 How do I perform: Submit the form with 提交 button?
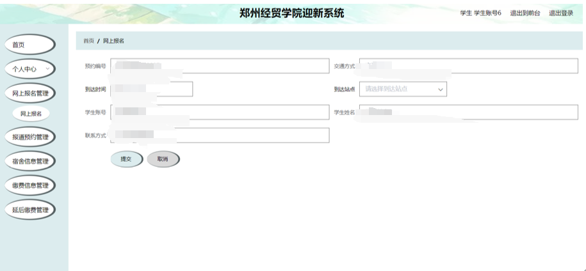(x=126, y=159)
